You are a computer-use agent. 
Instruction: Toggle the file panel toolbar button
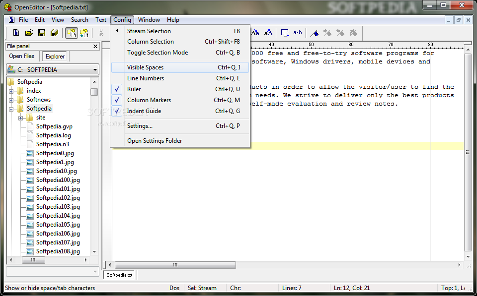click(x=72, y=33)
